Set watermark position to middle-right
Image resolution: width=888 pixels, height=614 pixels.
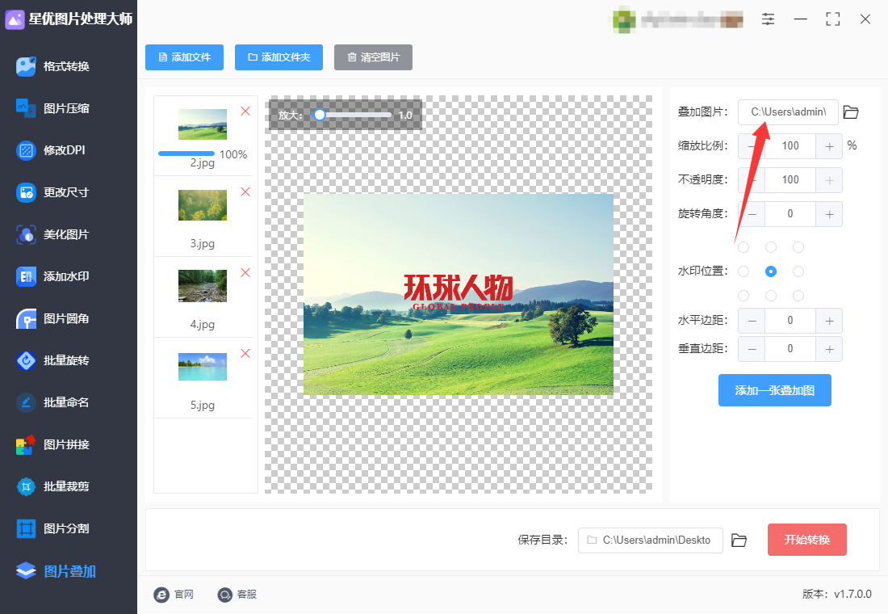pyautogui.click(x=798, y=271)
